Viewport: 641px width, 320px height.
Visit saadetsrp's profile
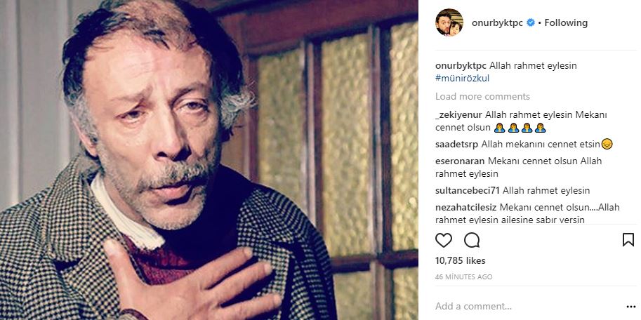point(456,144)
